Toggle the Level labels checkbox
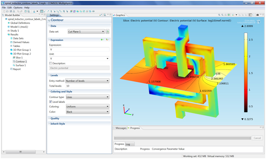 coord(50,101)
